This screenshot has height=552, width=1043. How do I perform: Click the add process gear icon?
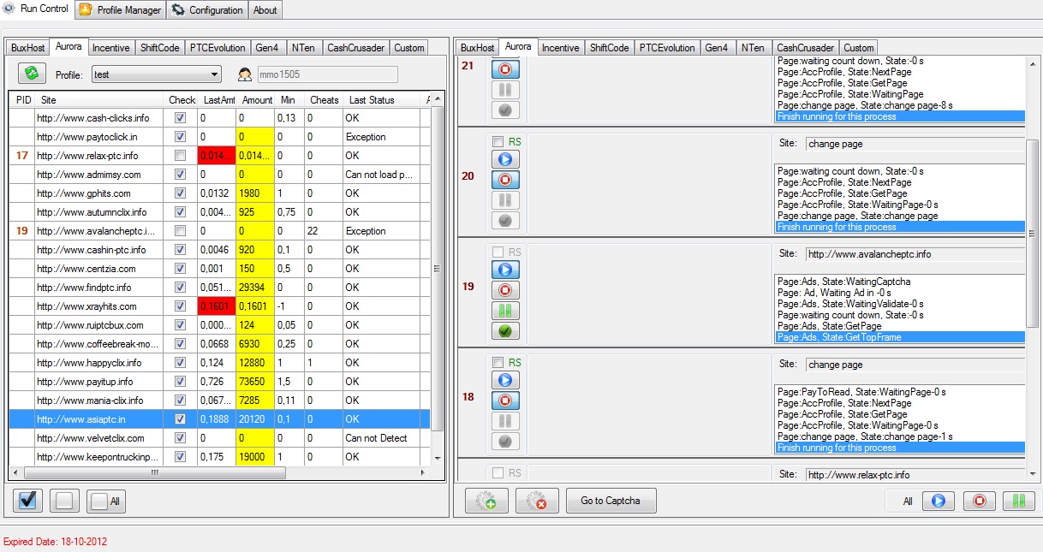click(x=486, y=501)
